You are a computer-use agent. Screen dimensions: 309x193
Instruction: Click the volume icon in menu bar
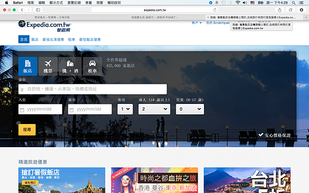coord(245,3)
